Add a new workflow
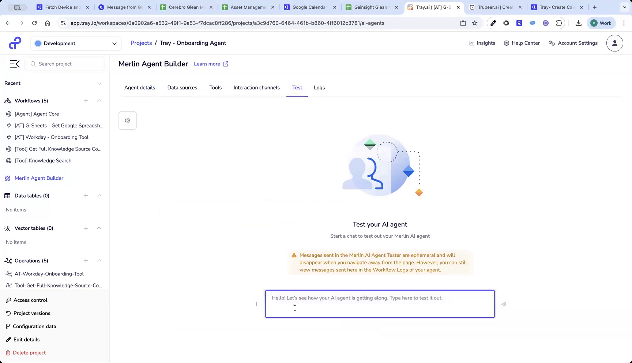 pos(86,101)
